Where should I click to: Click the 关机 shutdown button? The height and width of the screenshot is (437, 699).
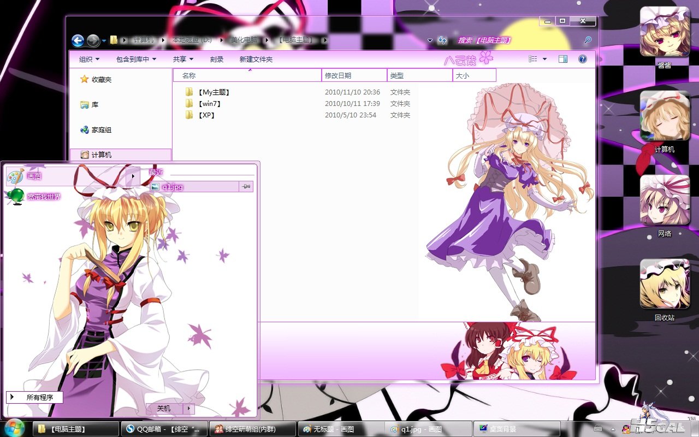(x=164, y=409)
